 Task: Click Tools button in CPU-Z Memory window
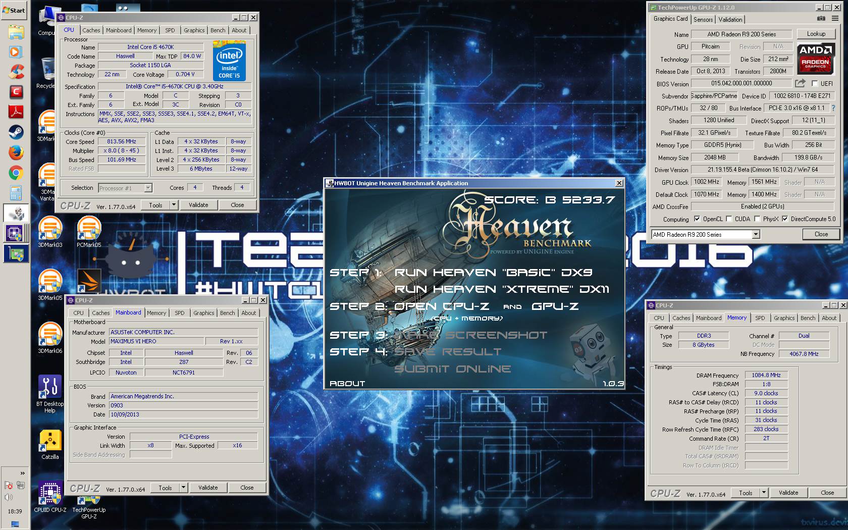point(746,493)
